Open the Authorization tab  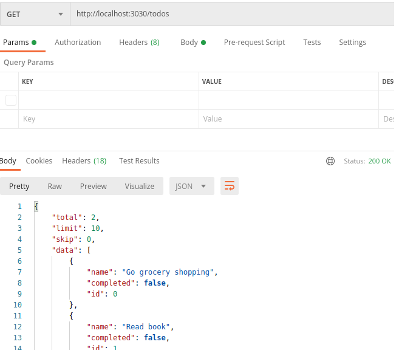pyautogui.click(x=78, y=43)
